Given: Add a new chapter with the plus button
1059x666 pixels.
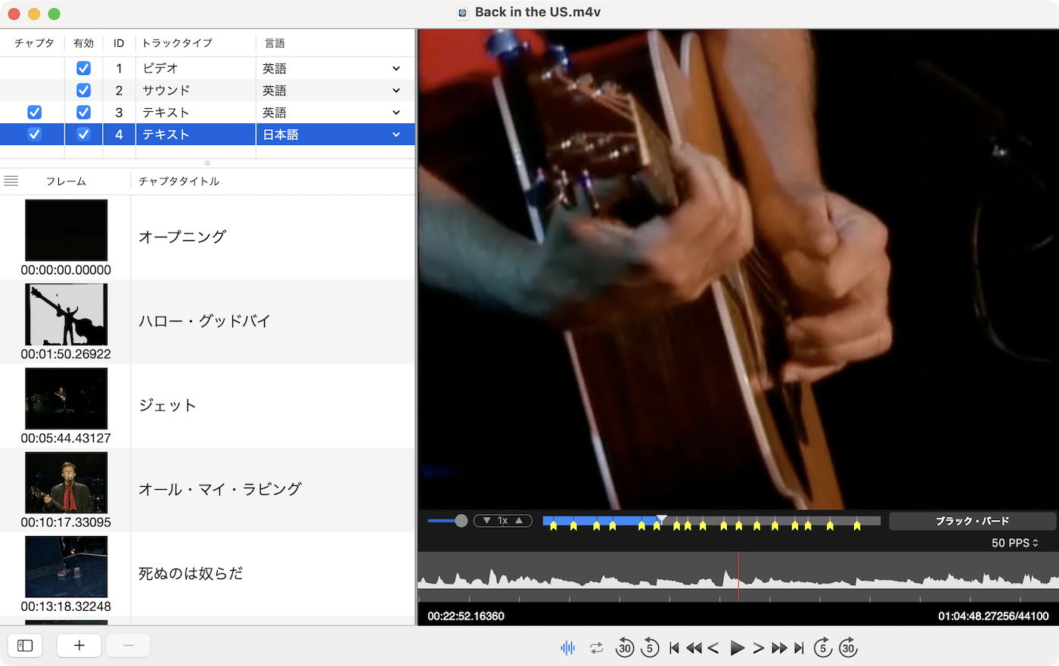Looking at the screenshot, I should click(79, 646).
